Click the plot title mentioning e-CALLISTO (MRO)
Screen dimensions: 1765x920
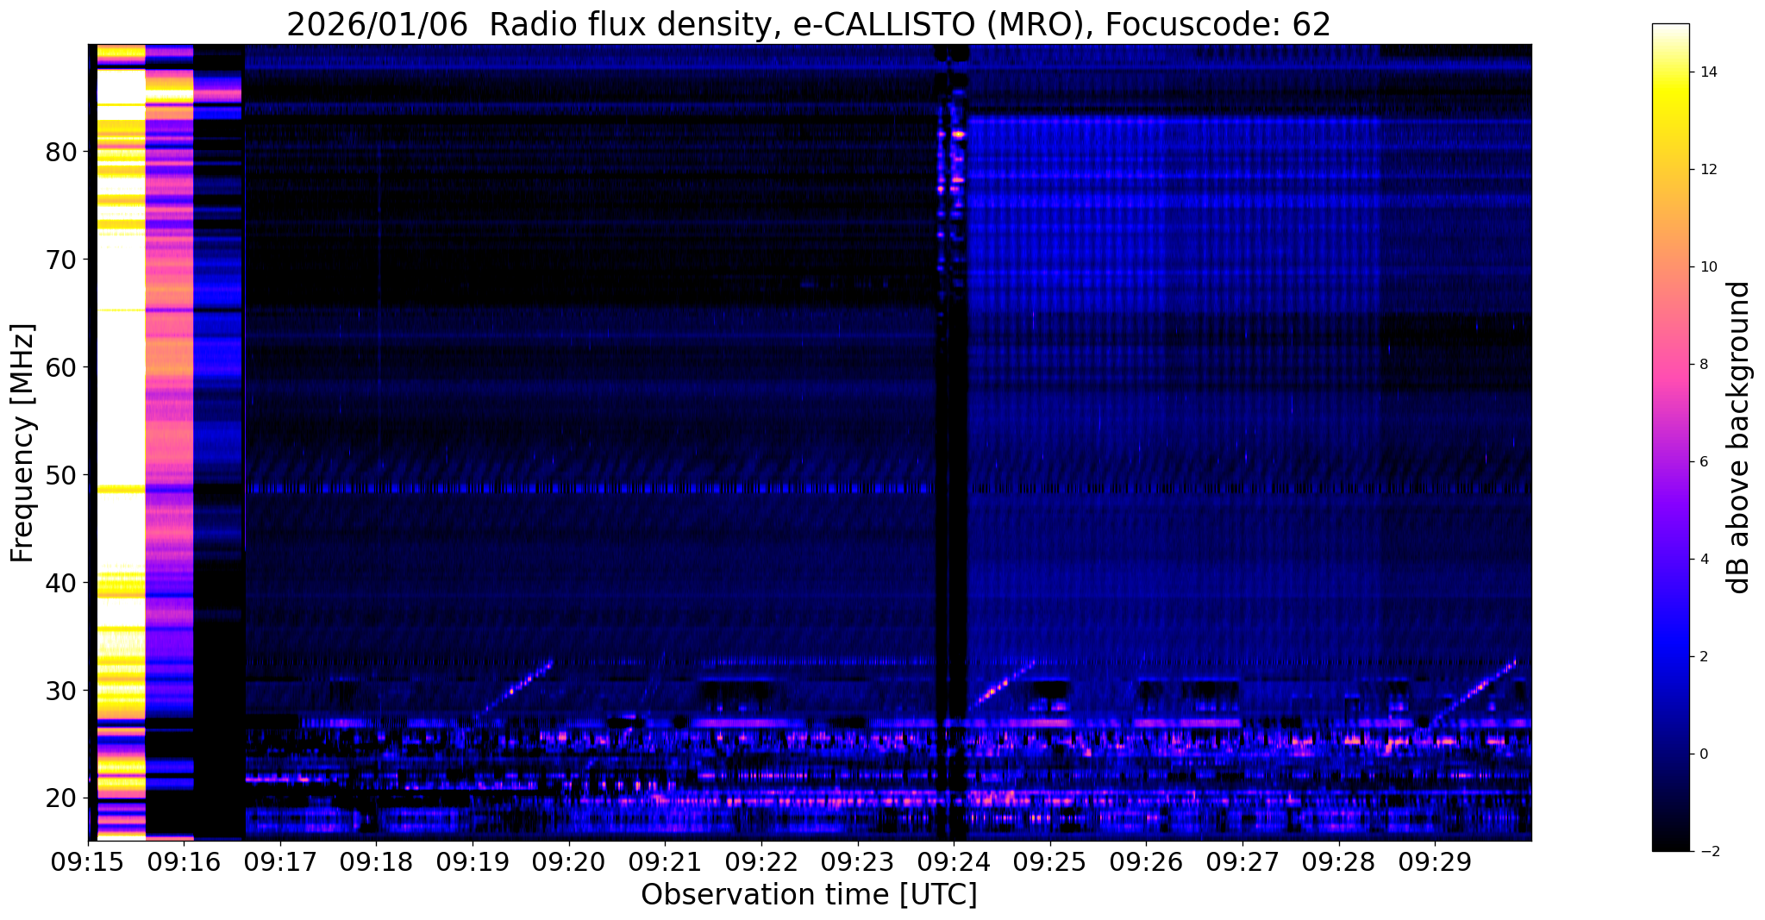809,24
